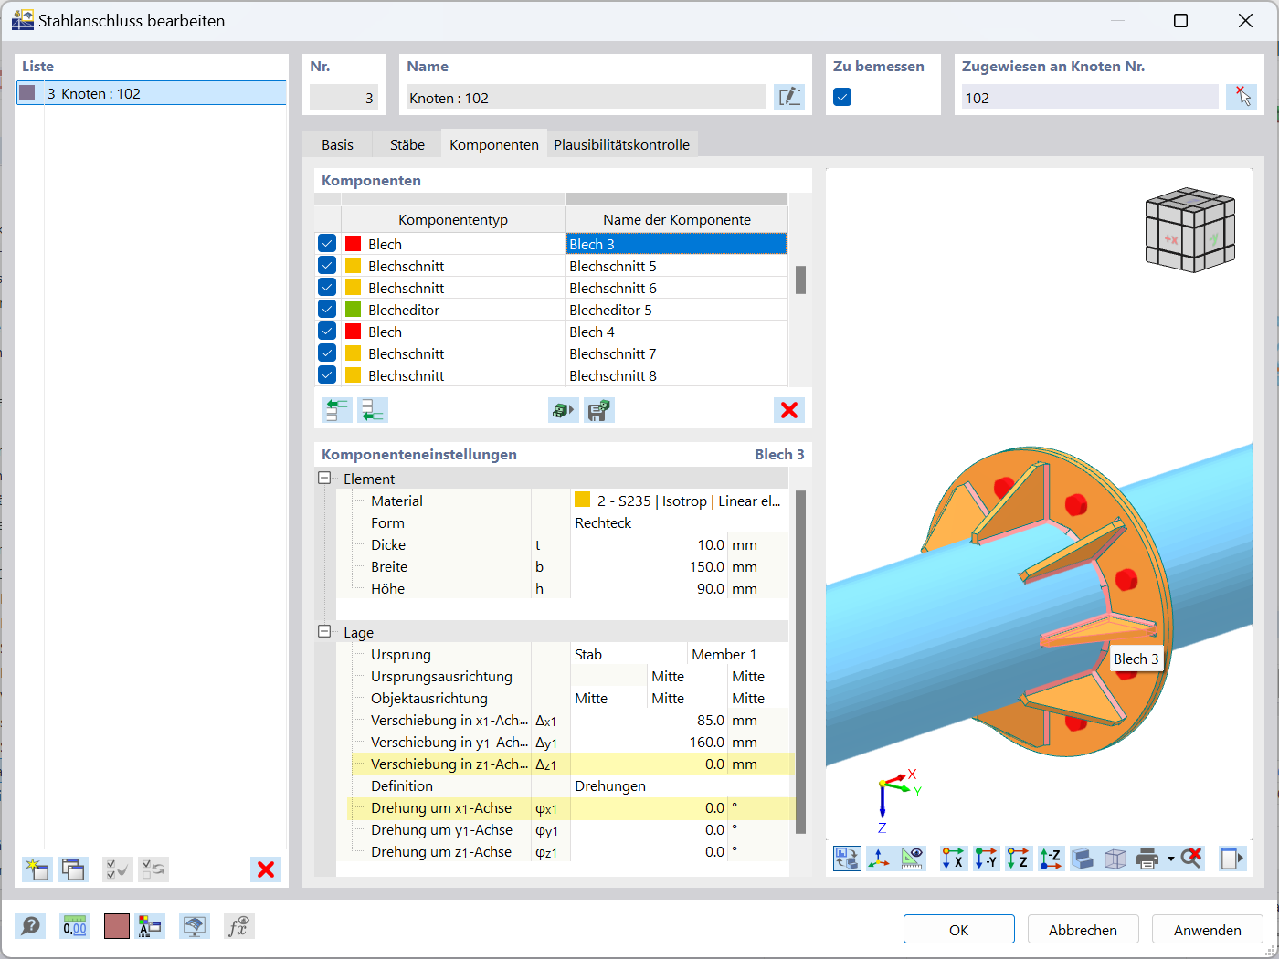Collapse the Lage section
This screenshot has width=1279, height=959.
[x=324, y=631]
